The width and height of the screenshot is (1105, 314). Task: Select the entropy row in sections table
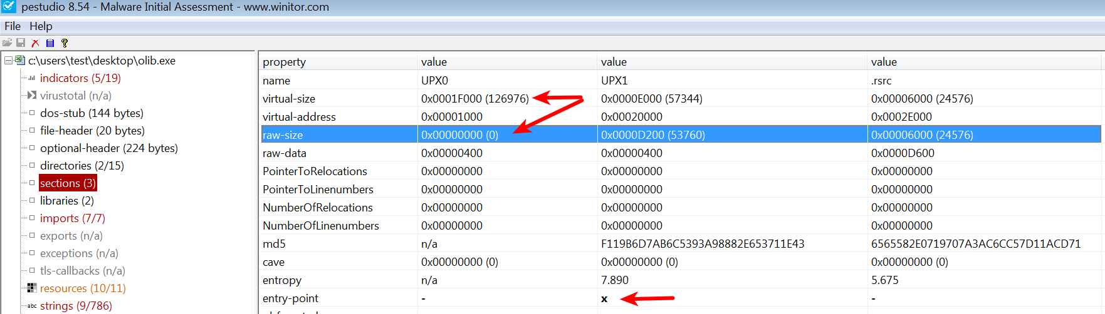(282, 280)
